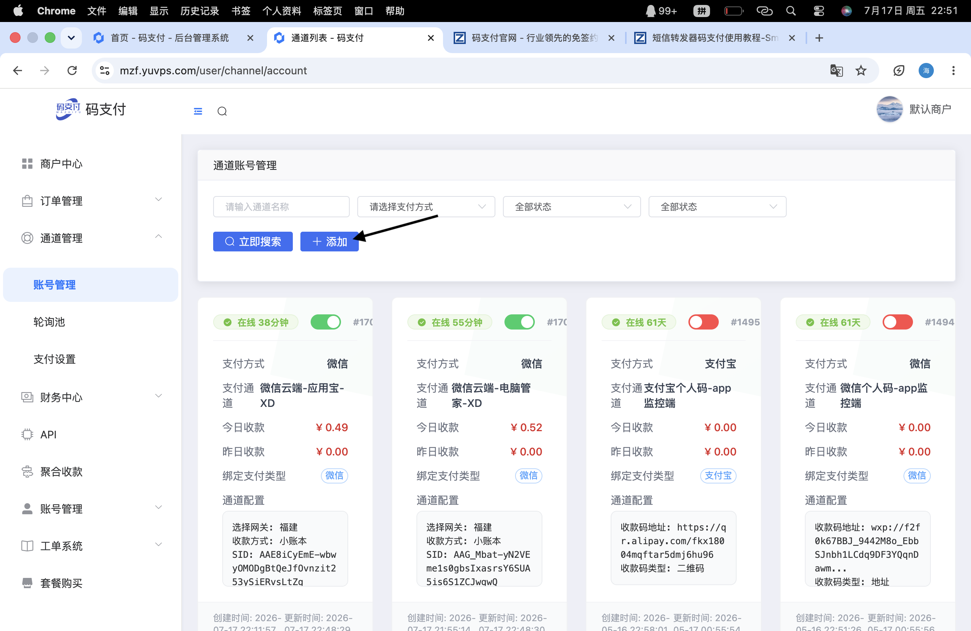Expand 订单管理 menu
Viewport: 971px width, 631px height.
91,201
